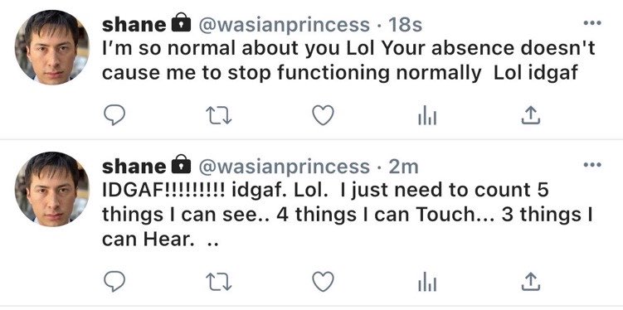This screenshot has height=310, width=623.
Task: Open shane's avatar on the second tweet
Action: [x=52, y=189]
